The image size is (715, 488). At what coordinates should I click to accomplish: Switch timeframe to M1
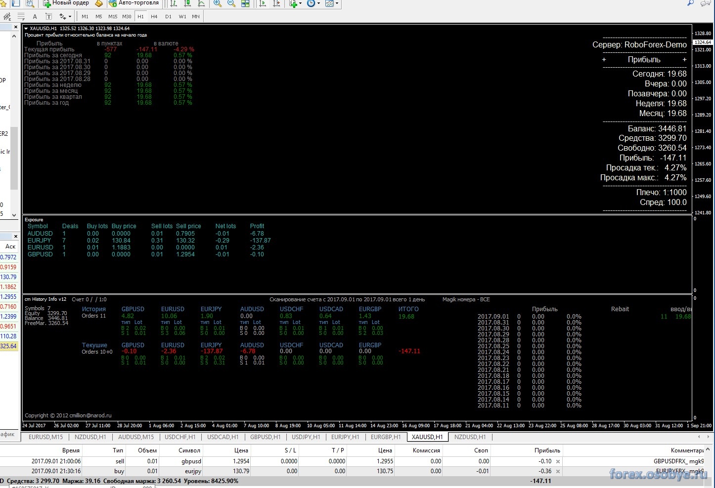point(85,17)
